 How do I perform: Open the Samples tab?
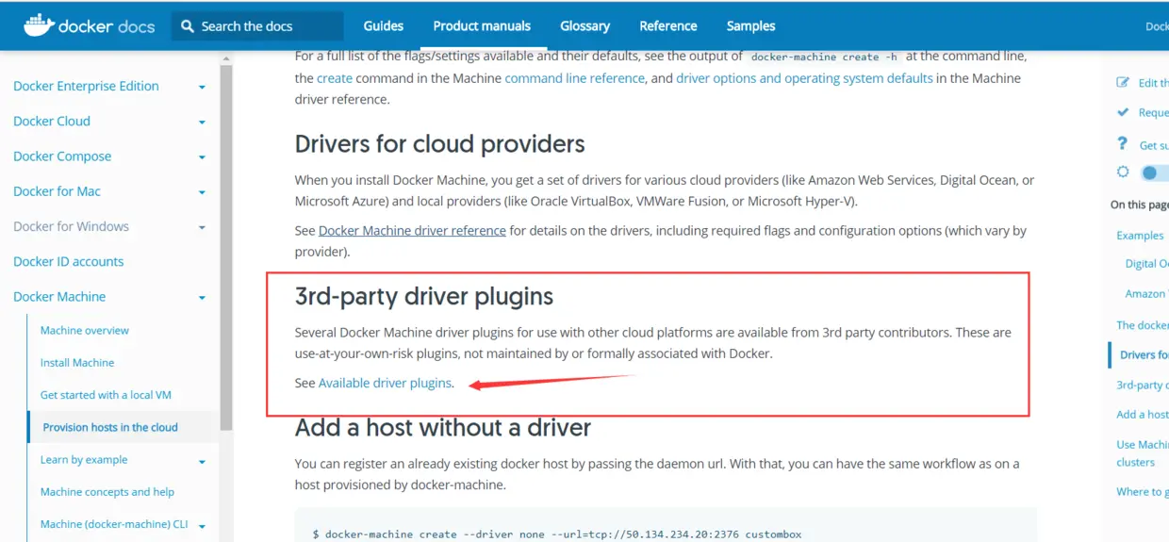751,25
